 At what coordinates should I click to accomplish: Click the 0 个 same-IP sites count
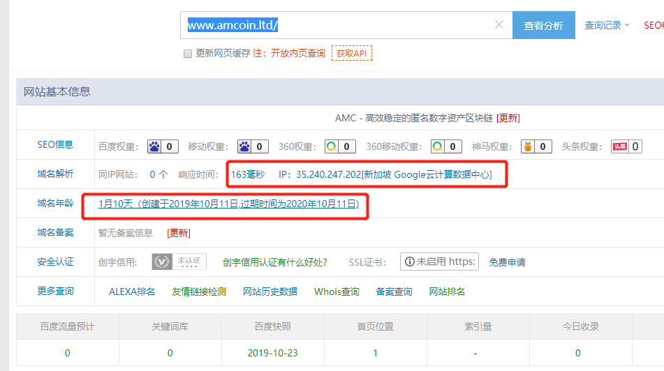(x=158, y=174)
